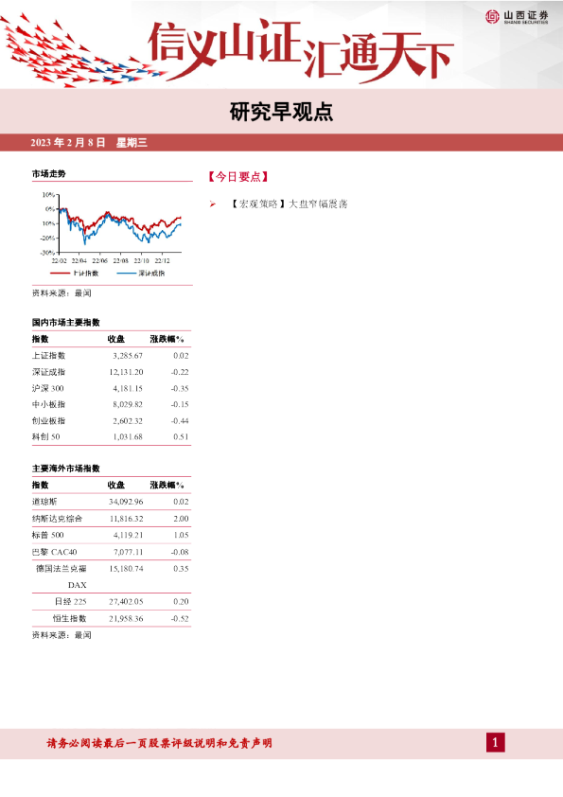Image resolution: width=563 pixels, height=797 pixels.
Task: Click the 涨跌幅% header in domestic table
Action: pos(167,339)
